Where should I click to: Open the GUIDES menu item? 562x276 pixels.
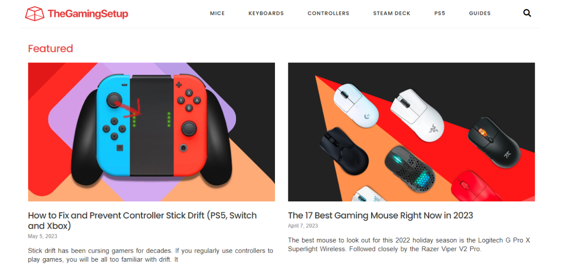pyautogui.click(x=480, y=13)
